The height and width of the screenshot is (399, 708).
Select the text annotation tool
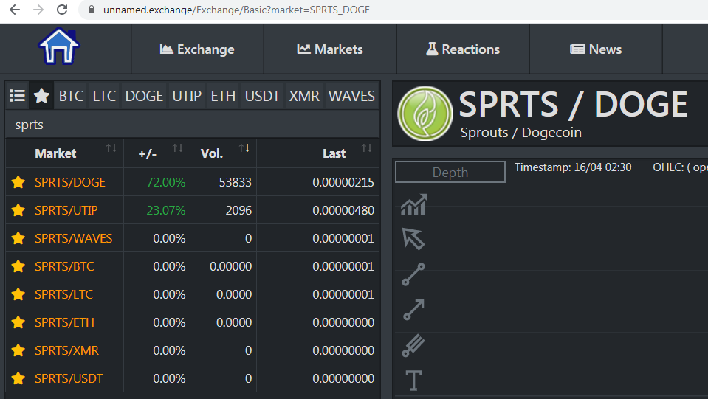click(x=413, y=380)
